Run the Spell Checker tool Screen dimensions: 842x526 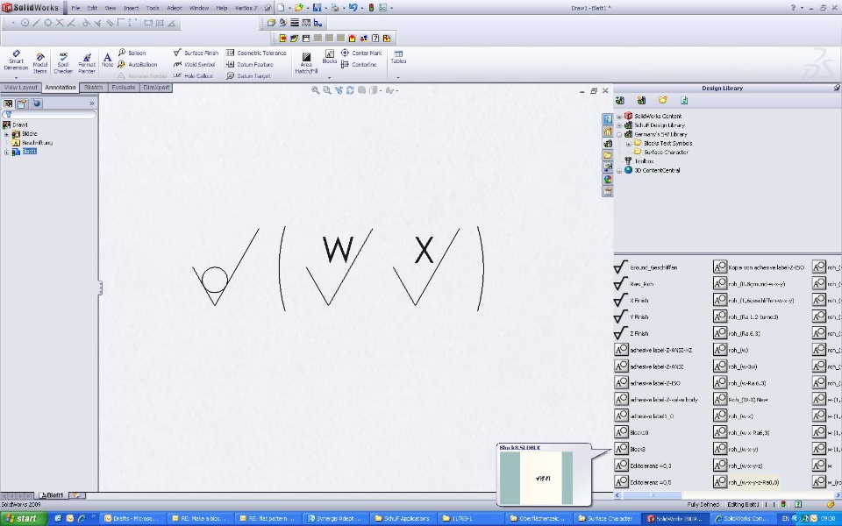63,63
